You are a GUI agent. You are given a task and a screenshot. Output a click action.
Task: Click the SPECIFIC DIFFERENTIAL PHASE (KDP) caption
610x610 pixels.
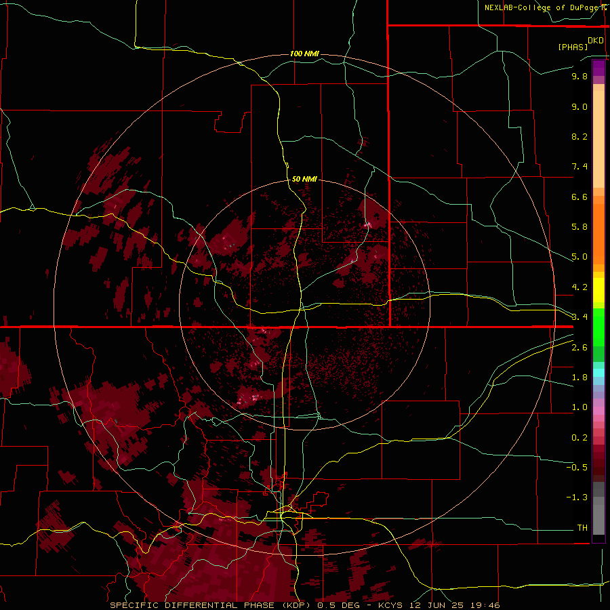point(211,605)
